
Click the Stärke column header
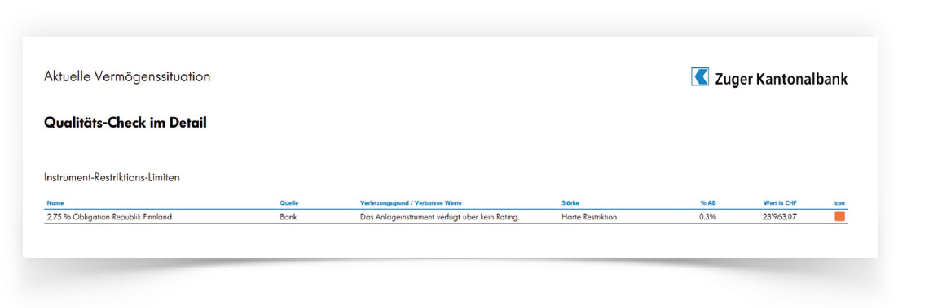click(x=570, y=203)
